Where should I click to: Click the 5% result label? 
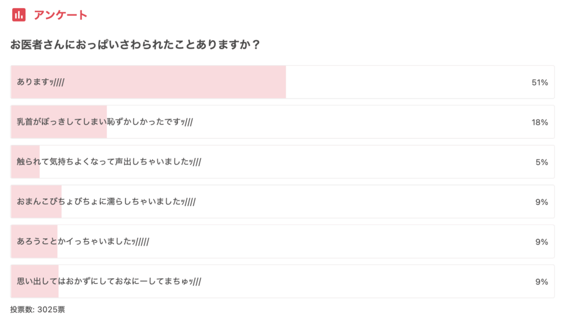point(542,162)
